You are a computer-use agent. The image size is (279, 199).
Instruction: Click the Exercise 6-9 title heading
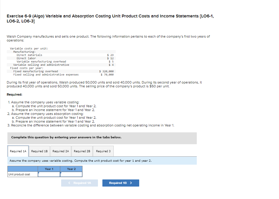(110, 18)
